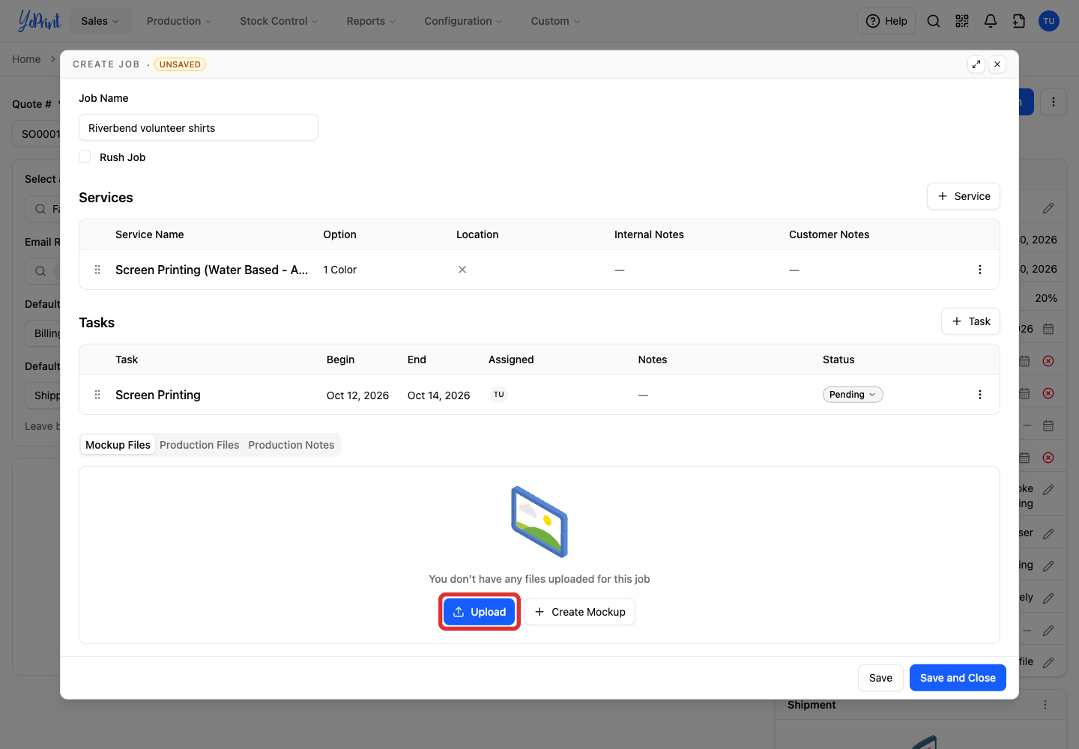
Task: Click the Job Name input field
Action: pyautogui.click(x=199, y=127)
